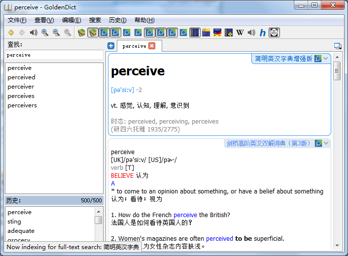The width and height of the screenshot is (348, 256).
Task: Click the blue phonetic [pə'si:v] link
Action: (122, 90)
